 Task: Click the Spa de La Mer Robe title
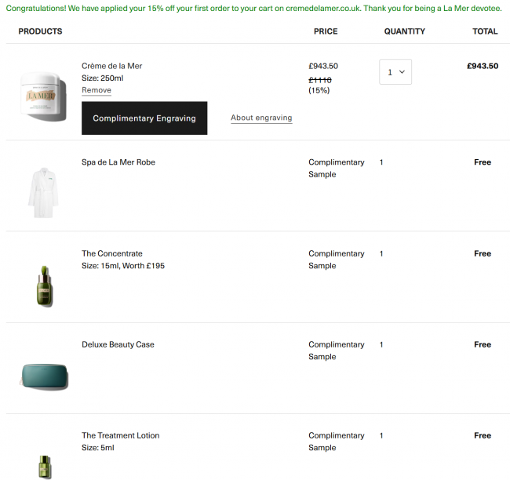[118, 162]
